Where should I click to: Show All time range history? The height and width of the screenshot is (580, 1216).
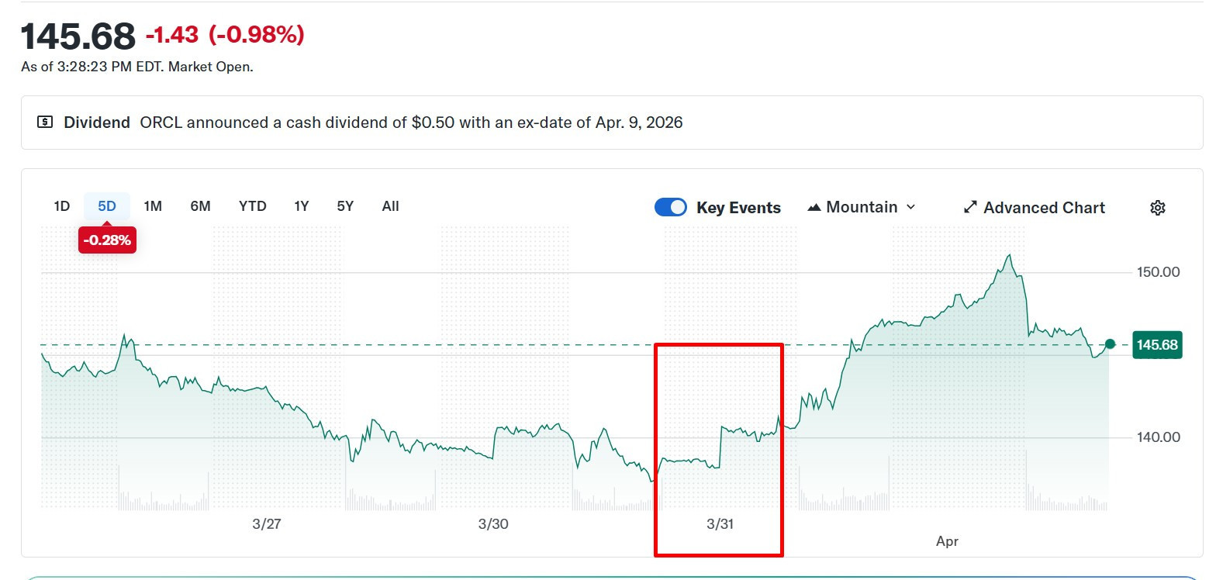pos(390,206)
